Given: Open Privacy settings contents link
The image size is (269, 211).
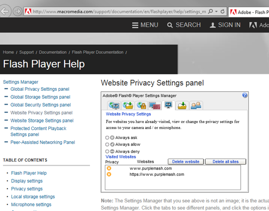Looking at the screenshot, I should pyautogui.click(x=27, y=189).
